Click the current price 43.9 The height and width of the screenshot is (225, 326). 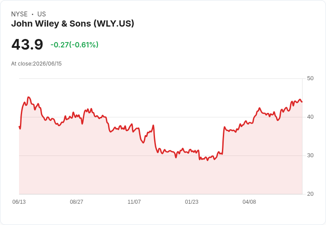click(27, 44)
